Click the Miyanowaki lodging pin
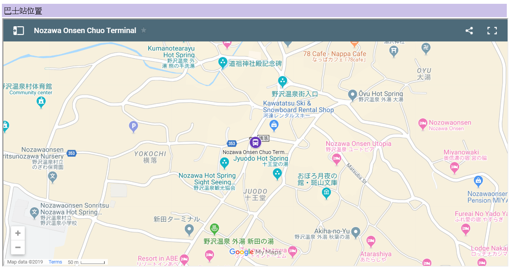This screenshot has height=270, width=511. pyautogui.click(x=454, y=167)
